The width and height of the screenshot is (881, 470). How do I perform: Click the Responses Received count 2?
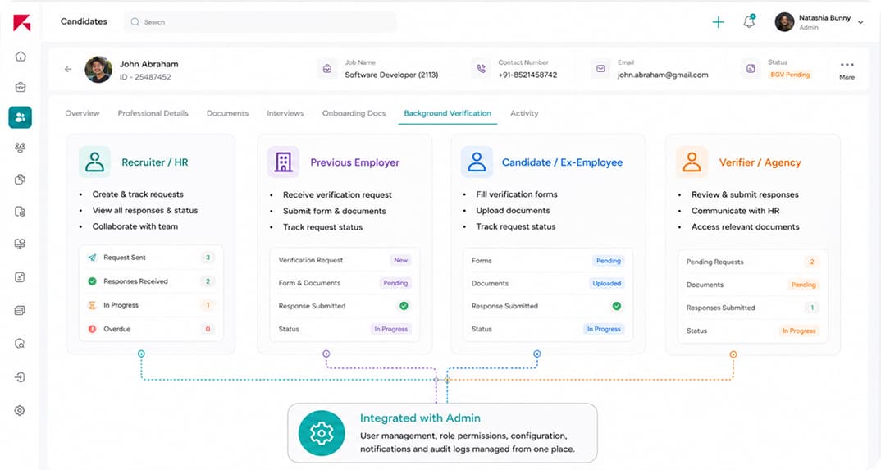point(208,281)
